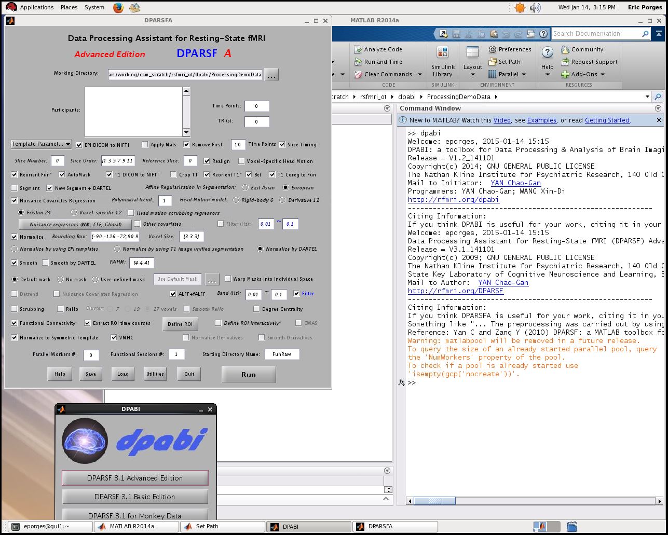Toggle the Realign checkbox
Viewport: 668px width, 535px height.
(207, 161)
